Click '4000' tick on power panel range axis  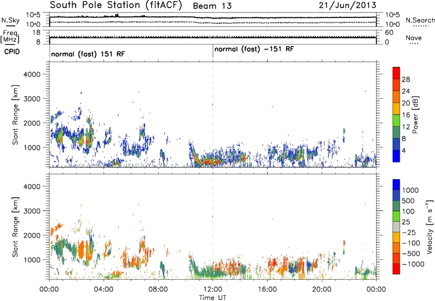click(x=32, y=74)
